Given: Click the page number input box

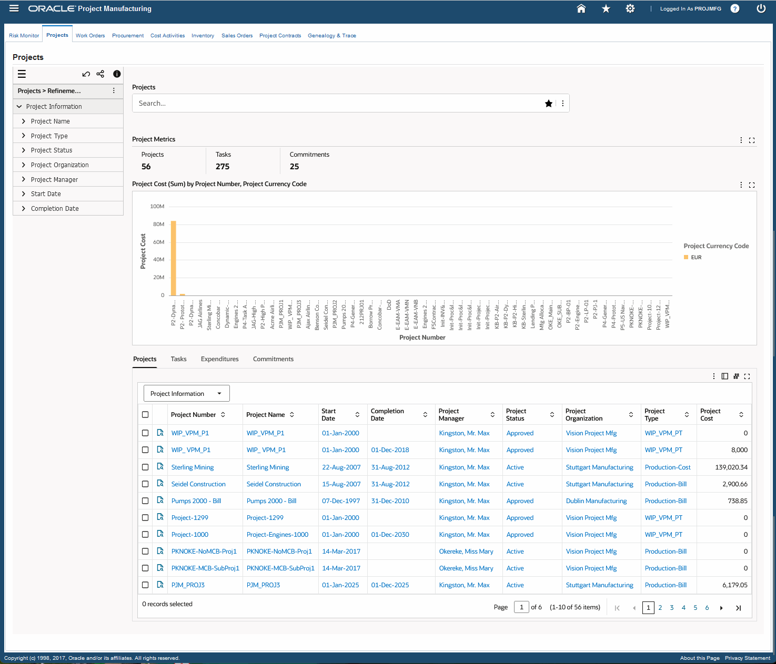Looking at the screenshot, I should 521,607.
